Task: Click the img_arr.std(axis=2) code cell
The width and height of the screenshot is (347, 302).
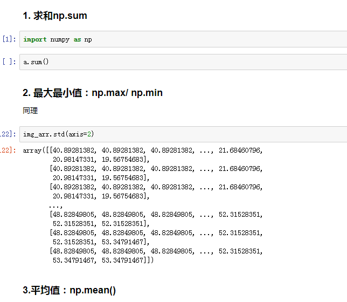Action: 183,134
